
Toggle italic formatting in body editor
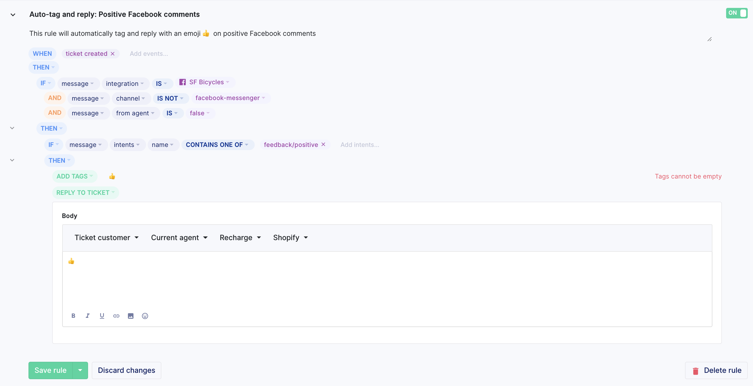click(88, 316)
